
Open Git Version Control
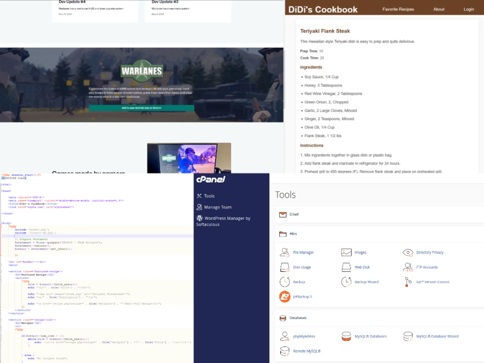click(x=432, y=282)
